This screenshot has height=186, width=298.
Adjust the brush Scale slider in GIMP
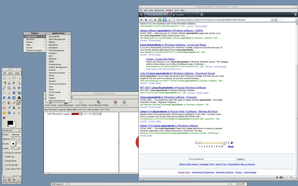(x=15, y=148)
